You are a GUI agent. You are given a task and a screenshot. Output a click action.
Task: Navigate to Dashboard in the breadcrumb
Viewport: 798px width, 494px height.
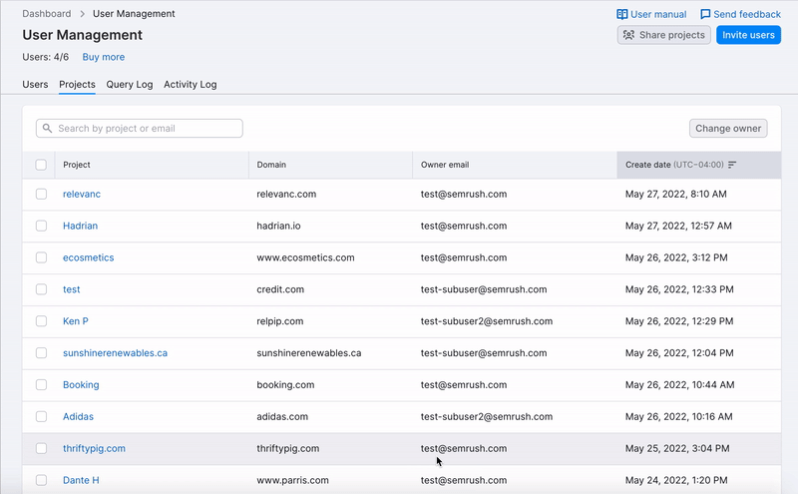click(x=46, y=14)
